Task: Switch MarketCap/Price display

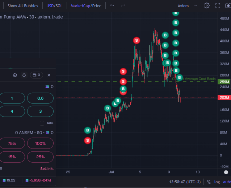Action: 86,6
